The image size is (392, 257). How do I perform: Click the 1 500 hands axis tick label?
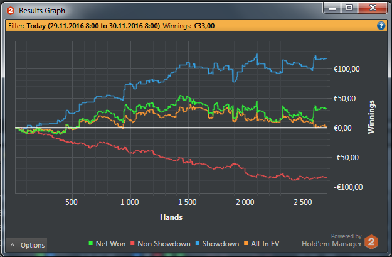tap(188, 202)
